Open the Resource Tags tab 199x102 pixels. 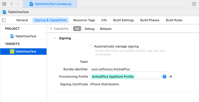84,20
